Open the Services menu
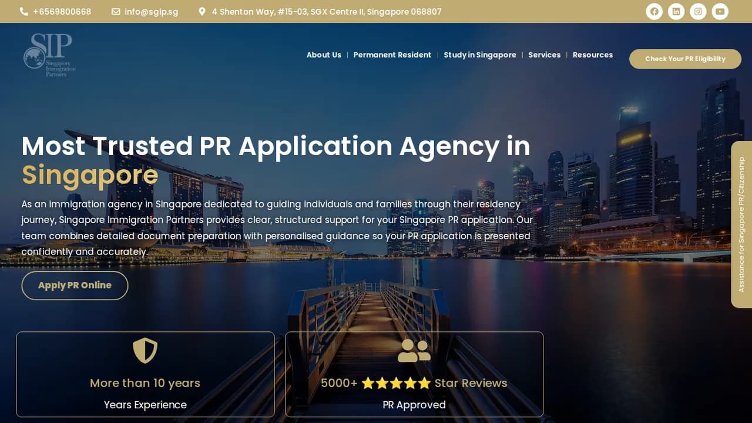752x423 pixels. coord(545,55)
